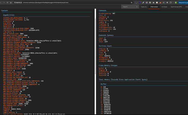Select the Information tab
Screen dimensions: 188x115
point(154,6)
